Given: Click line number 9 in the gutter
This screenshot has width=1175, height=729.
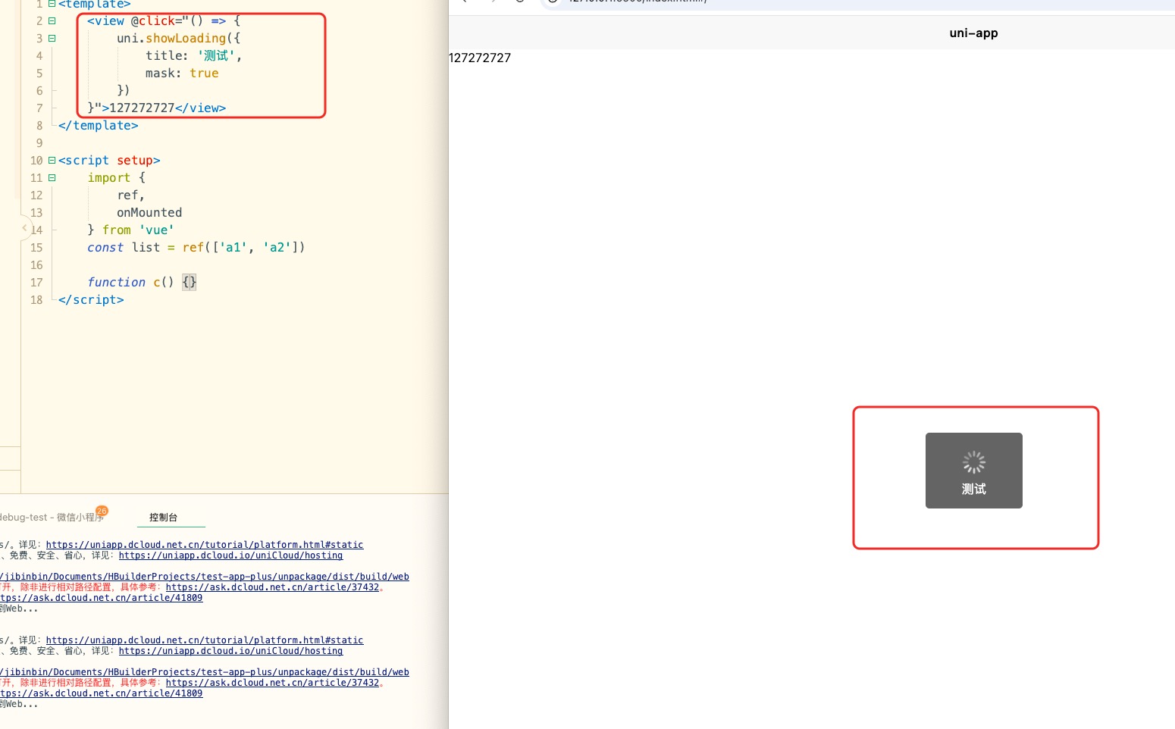Looking at the screenshot, I should pos(39,143).
